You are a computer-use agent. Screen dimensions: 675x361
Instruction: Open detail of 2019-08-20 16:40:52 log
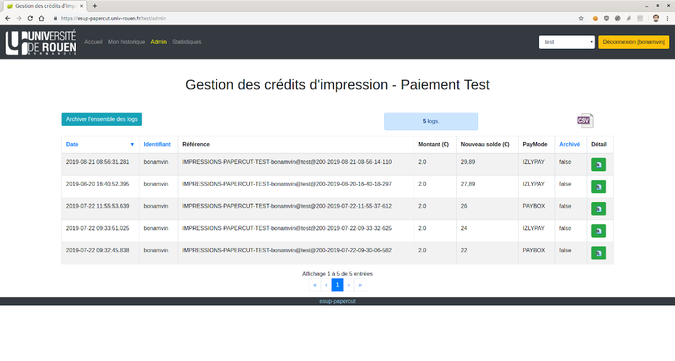click(598, 186)
